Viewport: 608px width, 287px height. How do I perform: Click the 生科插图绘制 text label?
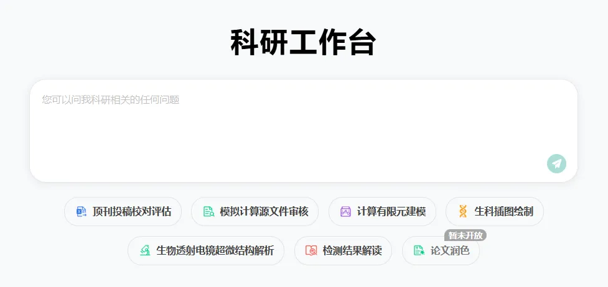pyautogui.click(x=503, y=212)
